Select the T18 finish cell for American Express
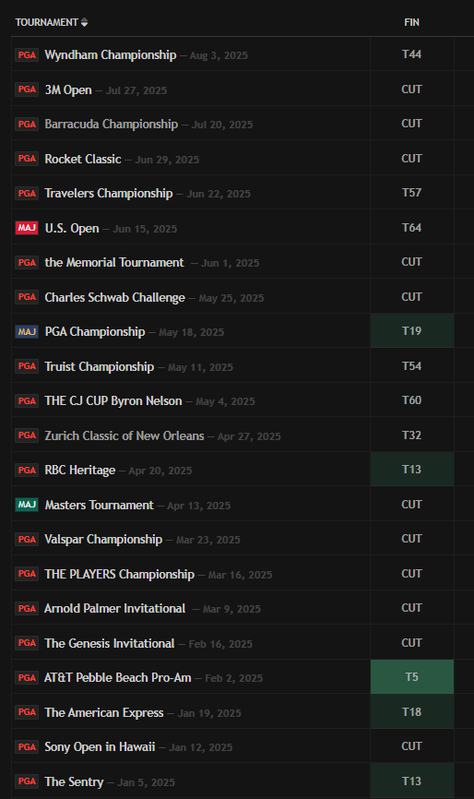 click(412, 711)
